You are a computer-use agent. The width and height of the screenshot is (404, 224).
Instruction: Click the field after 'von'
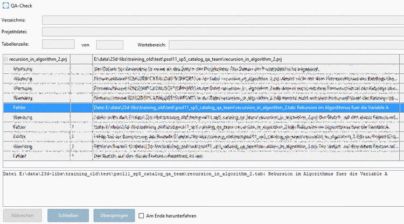point(110,45)
